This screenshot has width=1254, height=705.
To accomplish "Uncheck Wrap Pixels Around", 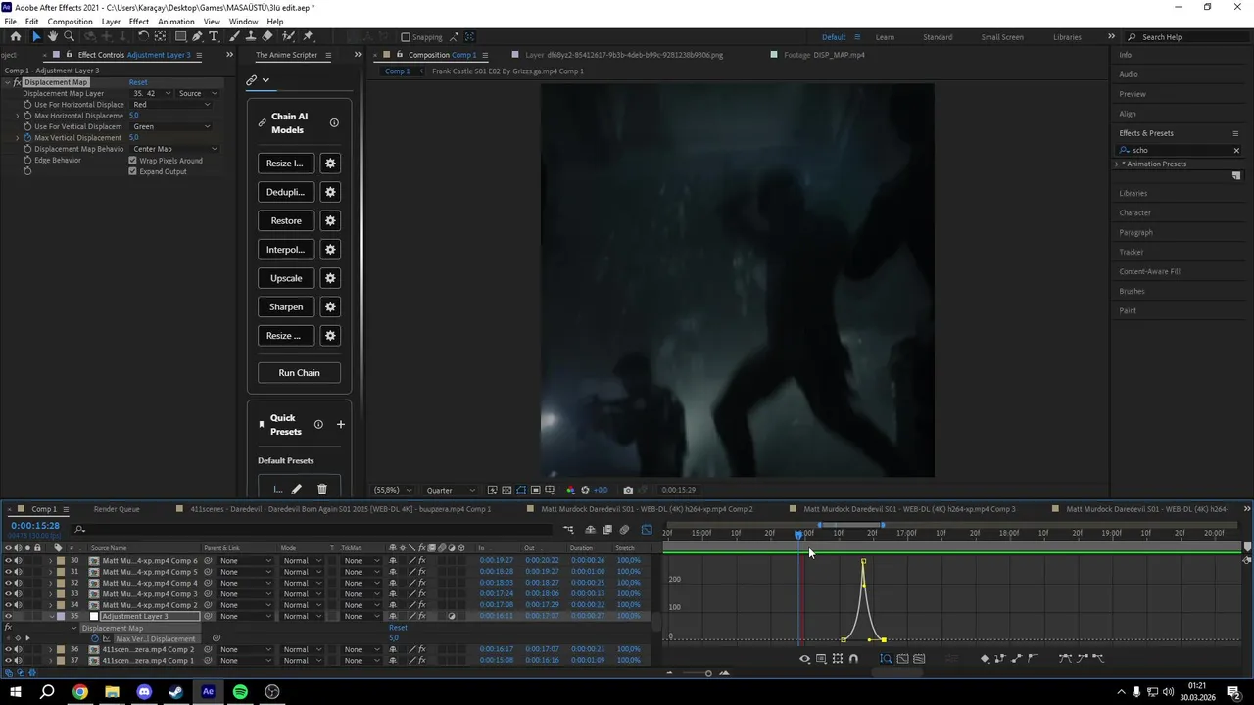I will click(x=132, y=161).
